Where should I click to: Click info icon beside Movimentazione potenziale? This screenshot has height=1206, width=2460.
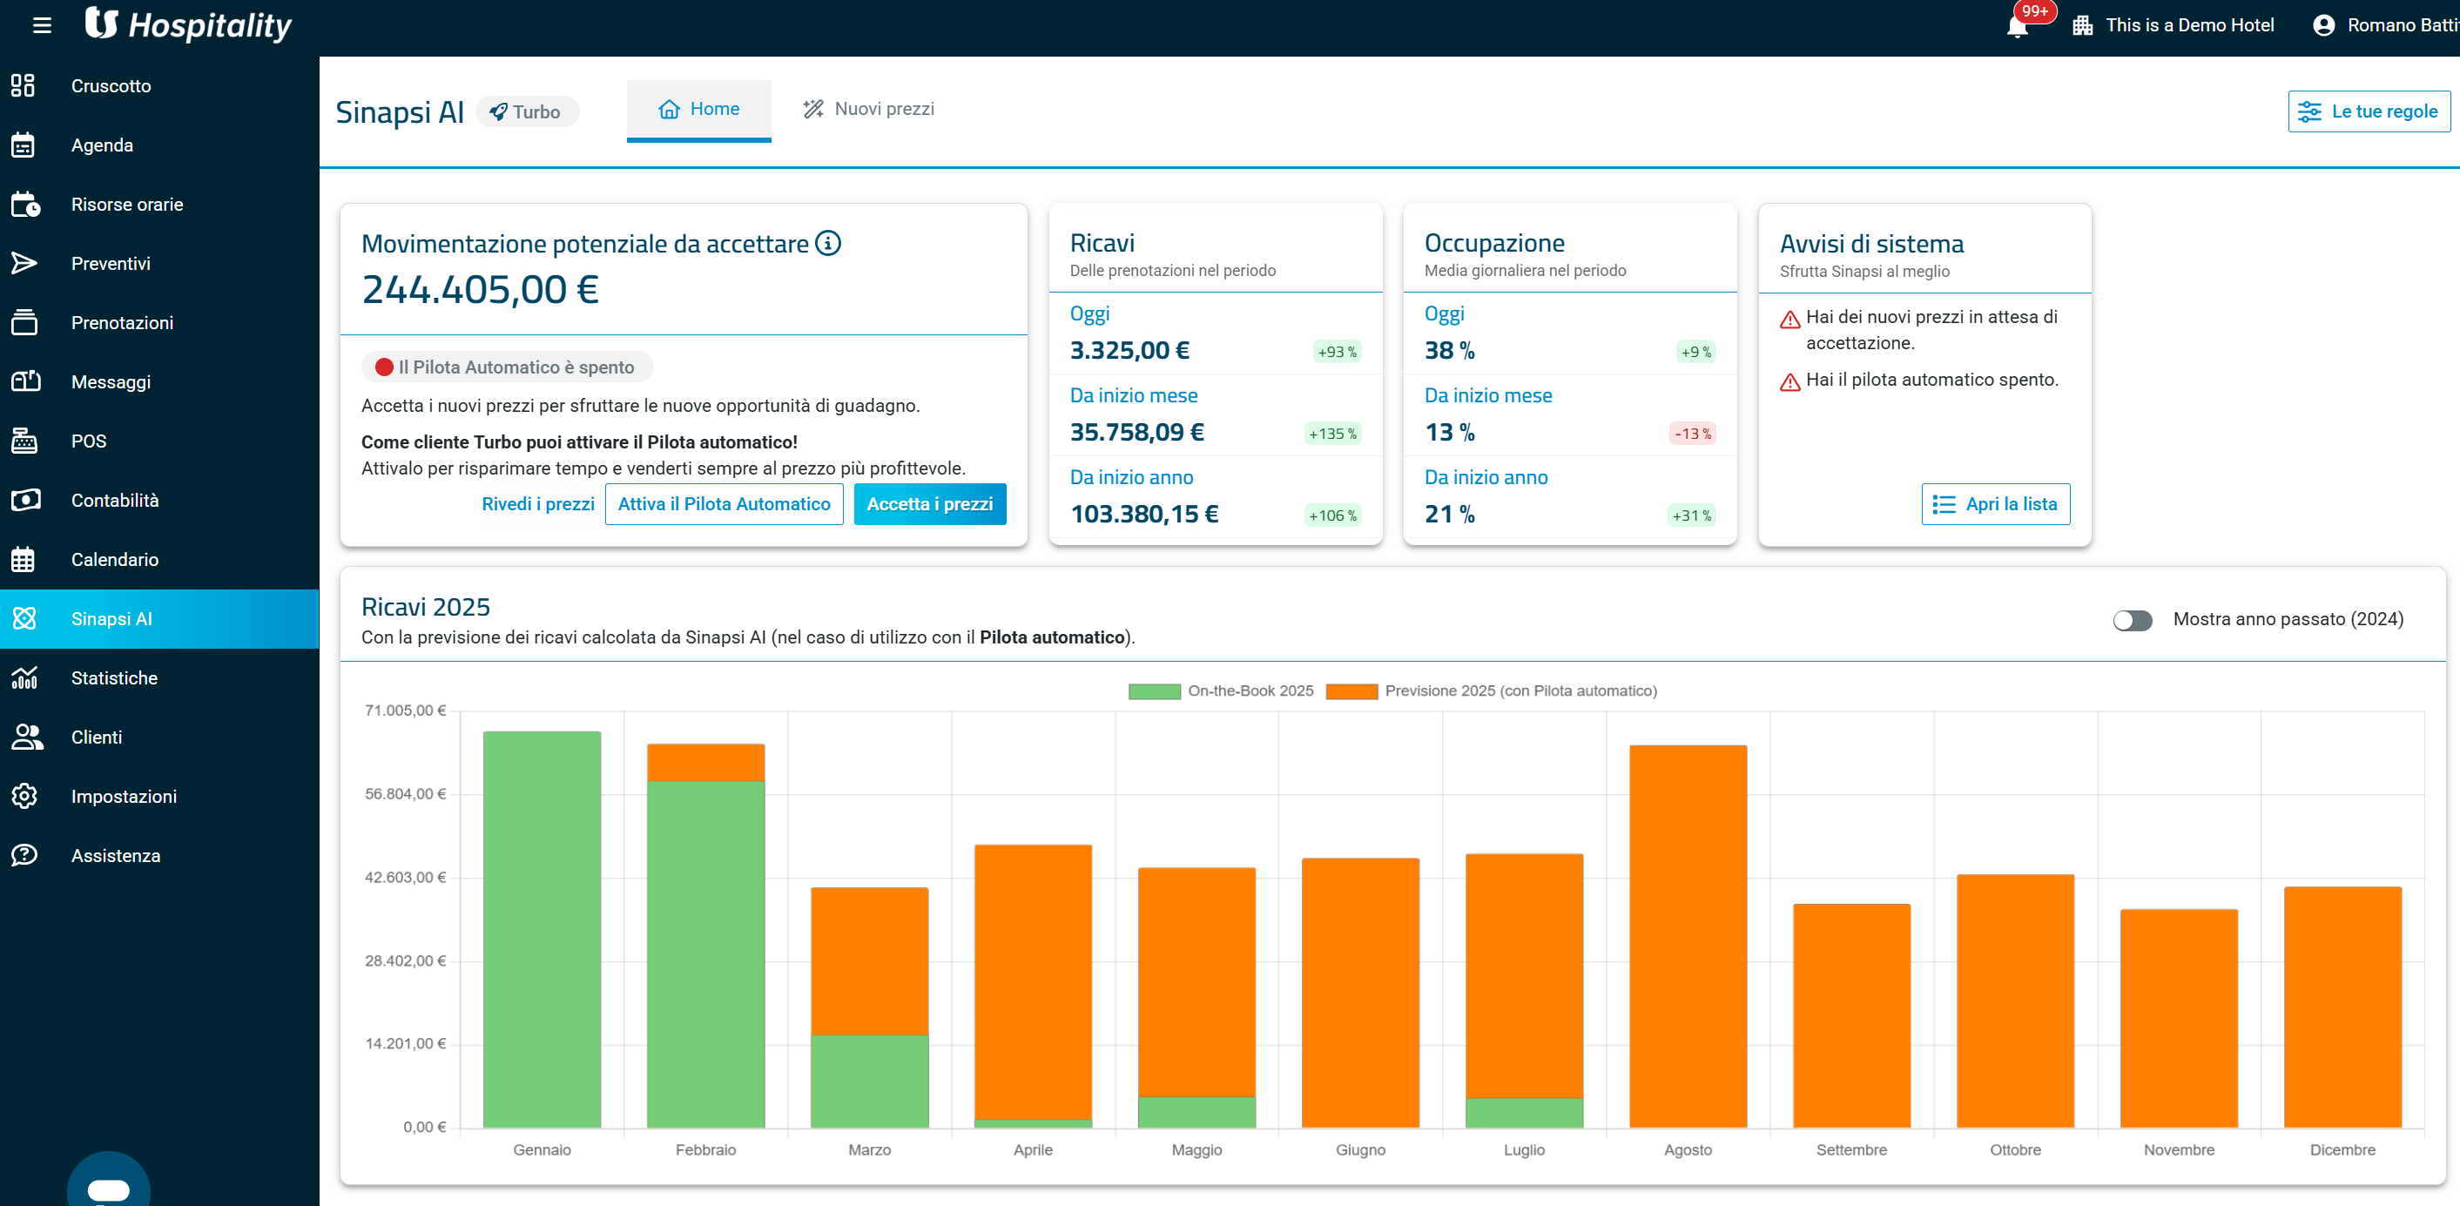[x=828, y=244]
